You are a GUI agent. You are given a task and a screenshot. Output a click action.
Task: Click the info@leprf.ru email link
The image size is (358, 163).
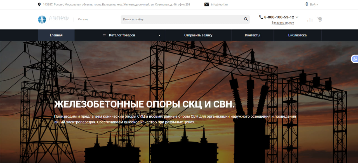pos(219,4)
